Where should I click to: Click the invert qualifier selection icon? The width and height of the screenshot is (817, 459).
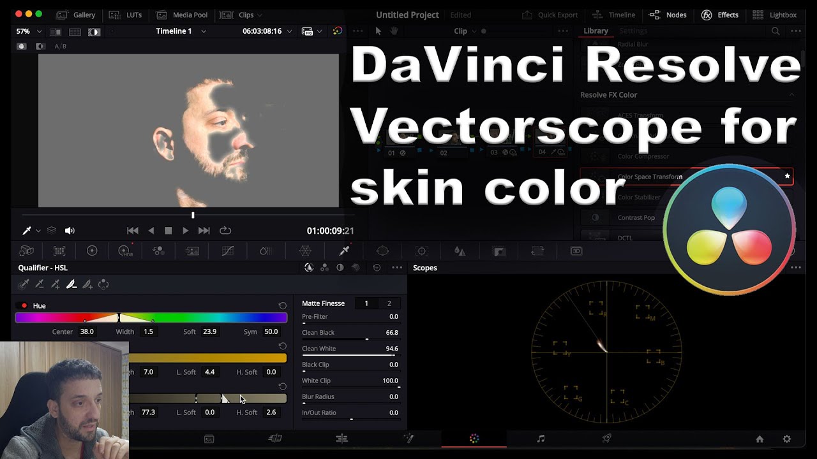coord(103,284)
